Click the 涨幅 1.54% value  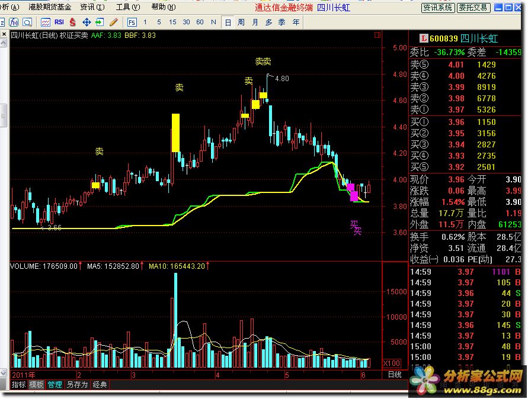[x=453, y=202]
